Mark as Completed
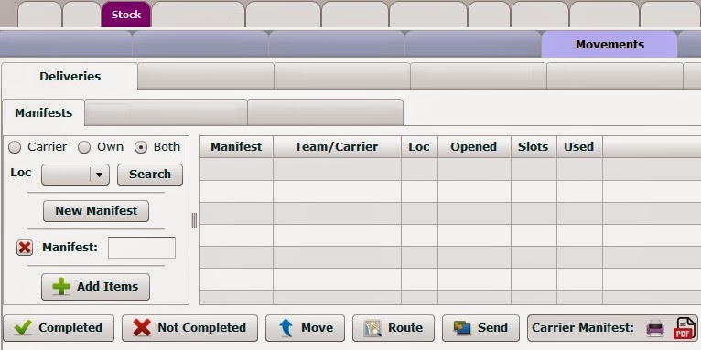Viewport: 701px width, 350px height. 59,328
